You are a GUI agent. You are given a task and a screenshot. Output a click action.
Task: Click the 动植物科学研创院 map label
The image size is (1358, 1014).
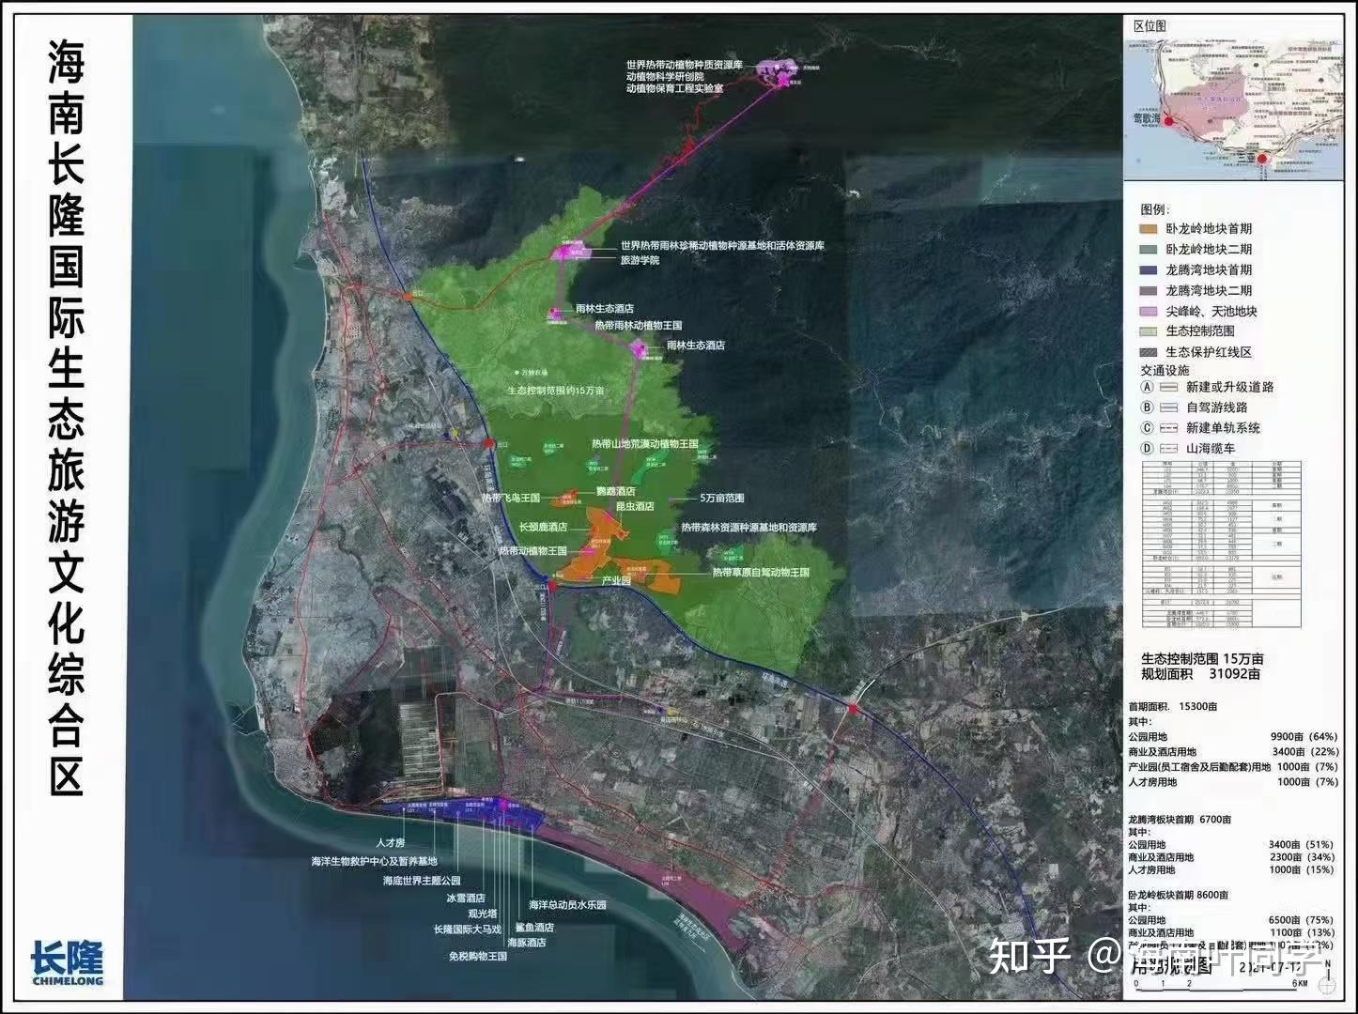pos(665,77)
